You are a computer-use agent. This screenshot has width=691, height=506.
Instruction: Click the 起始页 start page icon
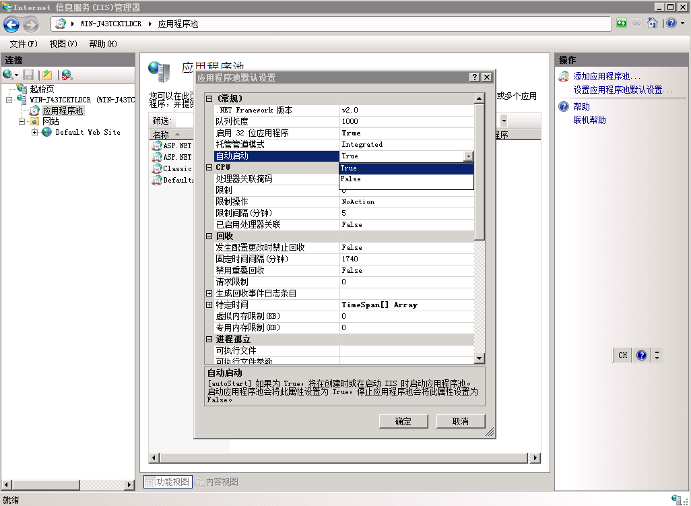click(22, 88)
